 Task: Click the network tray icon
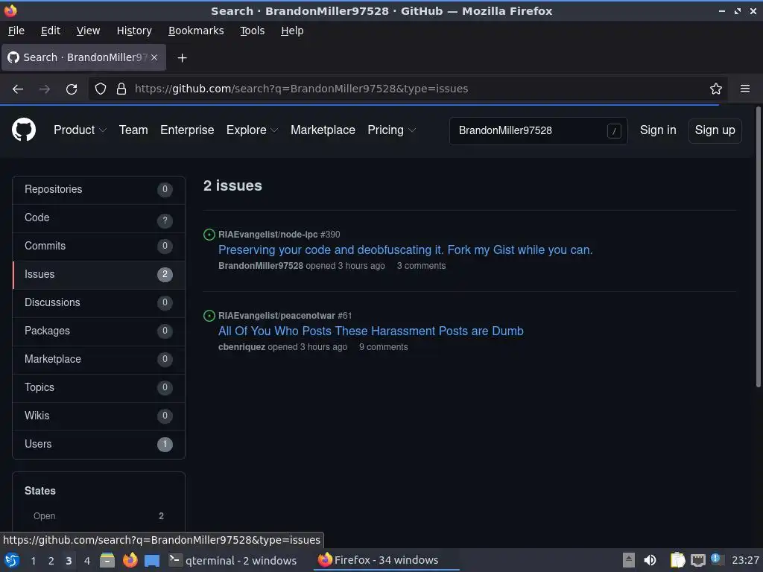click(697, 560)
